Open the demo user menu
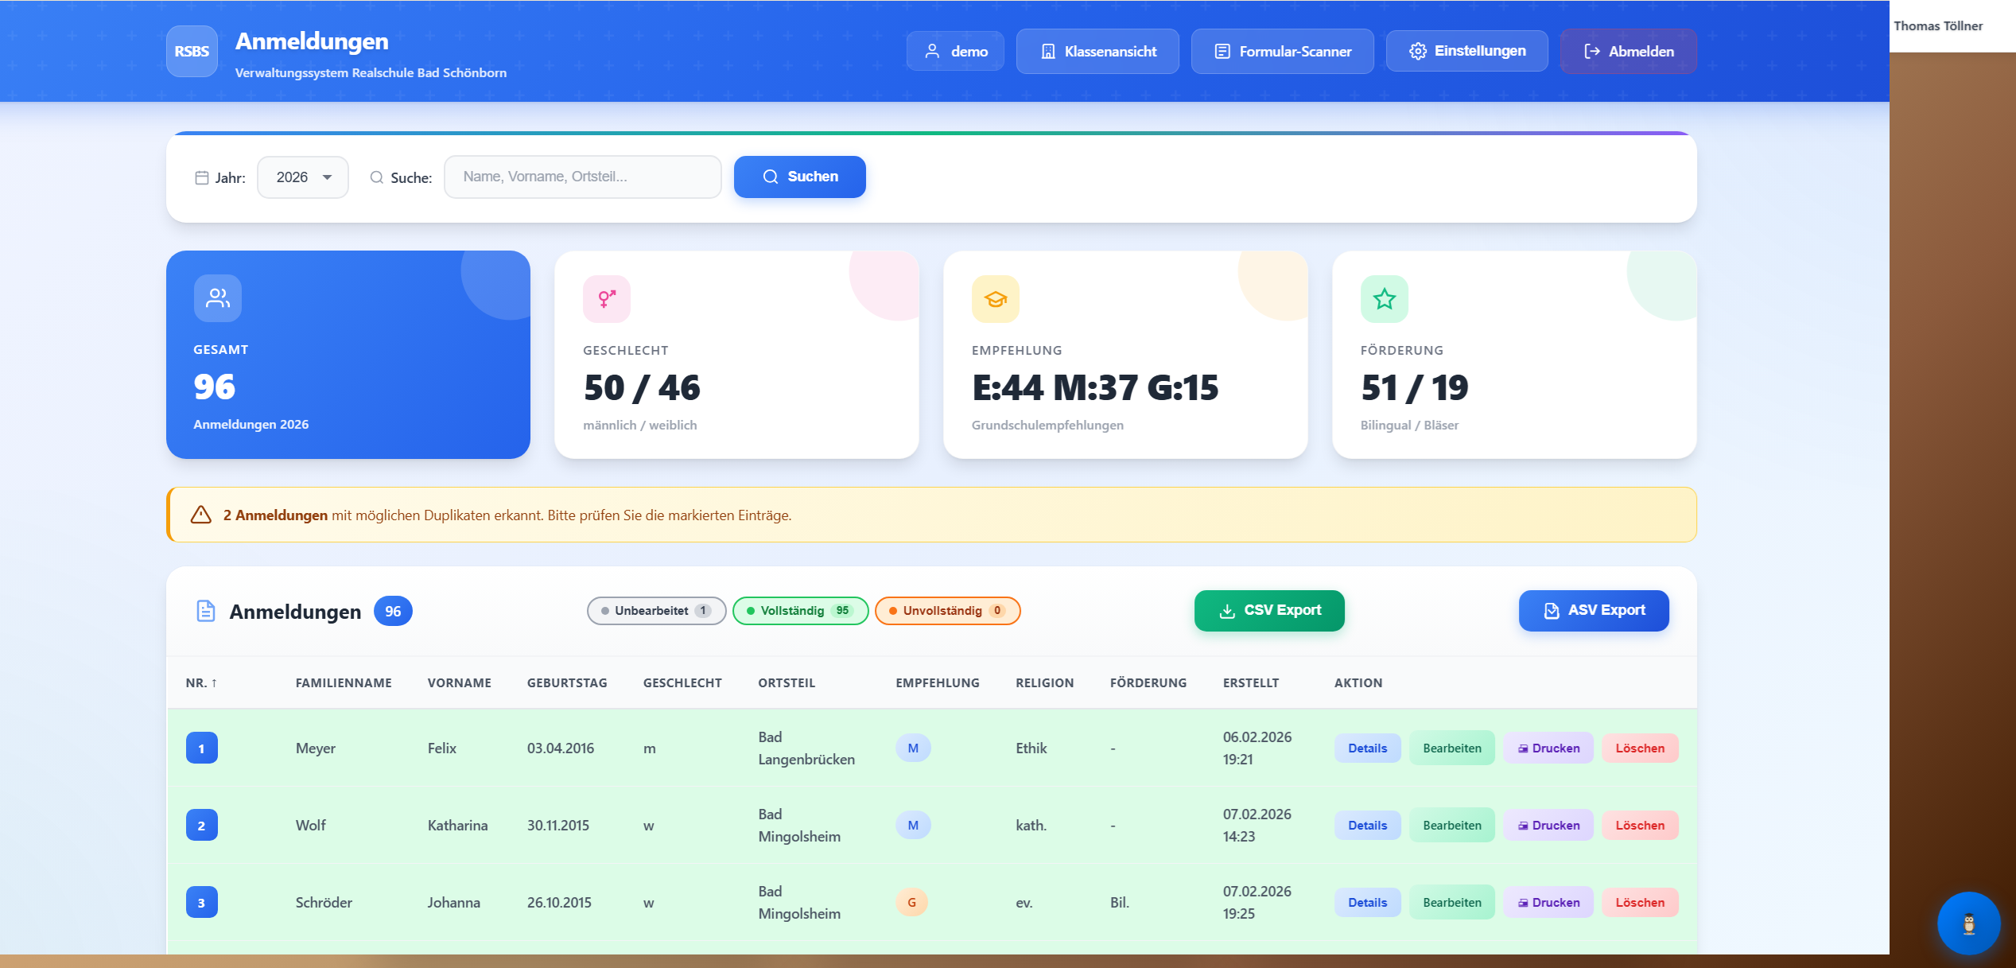 [955, 52]
